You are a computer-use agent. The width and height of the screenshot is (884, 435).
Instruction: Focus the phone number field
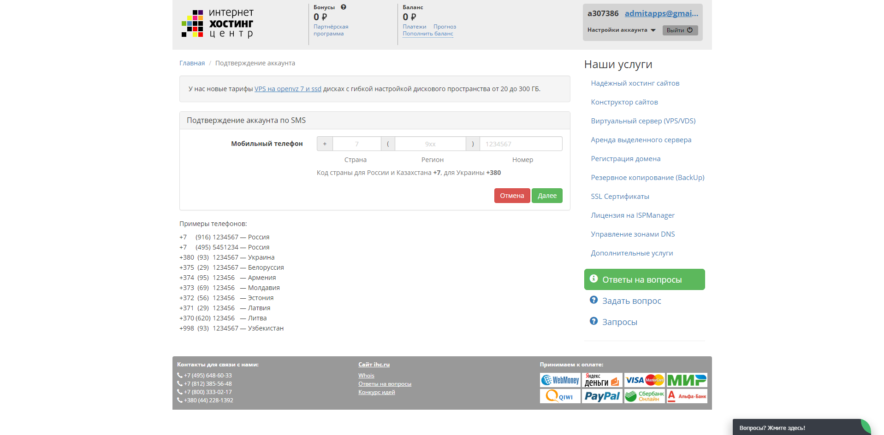click(x=521, y=144)
